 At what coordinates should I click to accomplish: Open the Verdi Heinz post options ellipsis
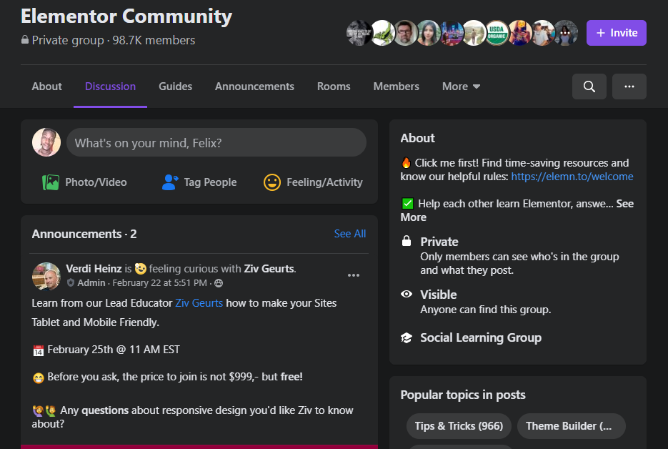[353, 275]
